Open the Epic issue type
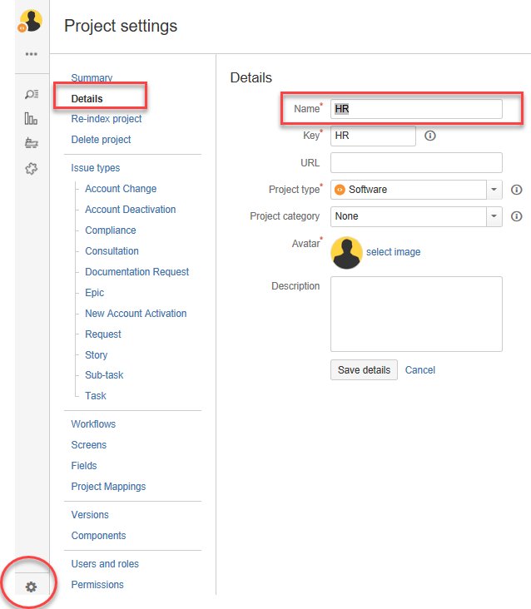This screenshot has width=531, height=609. tap(95, 293)
